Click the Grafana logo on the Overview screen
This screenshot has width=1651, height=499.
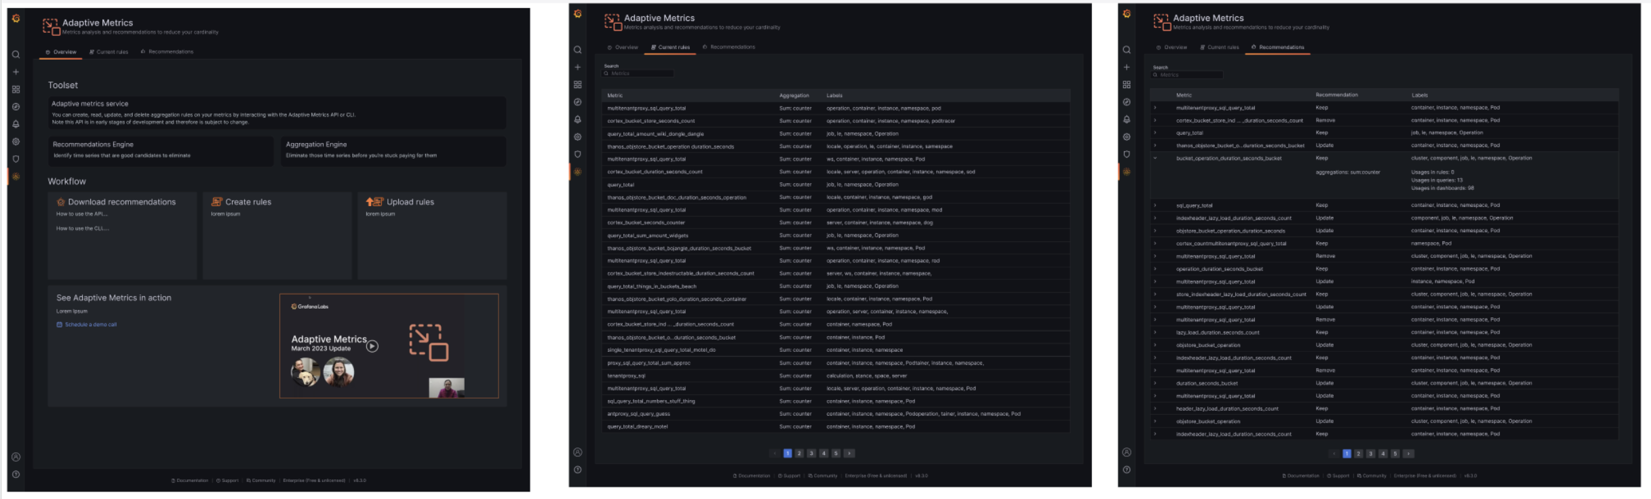16,19
